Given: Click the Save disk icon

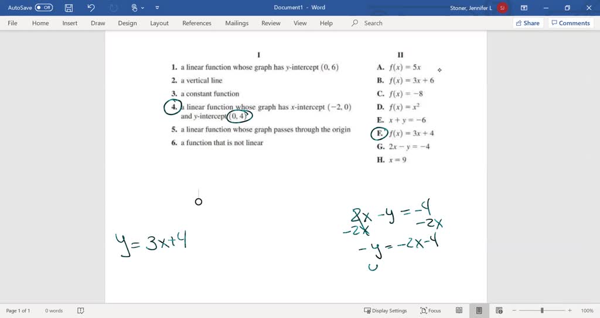Looking at the screenshot, I should [69, 8].
